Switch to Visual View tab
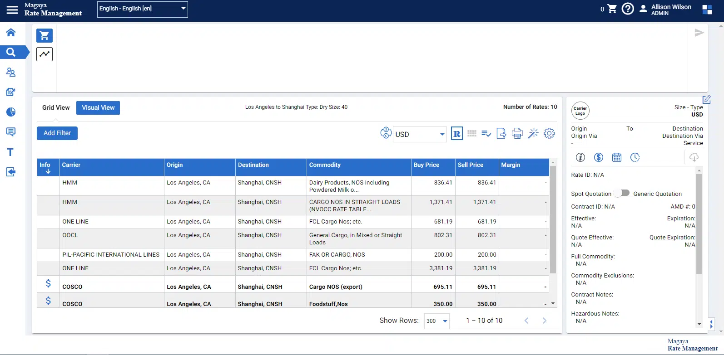The width and height of the screenshot is (724, 355). click(98, 108)
